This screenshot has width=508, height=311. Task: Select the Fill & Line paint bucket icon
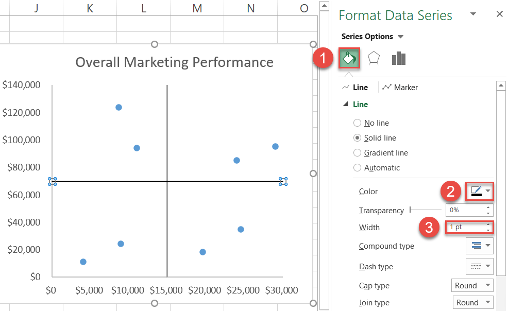click(349, 58)
